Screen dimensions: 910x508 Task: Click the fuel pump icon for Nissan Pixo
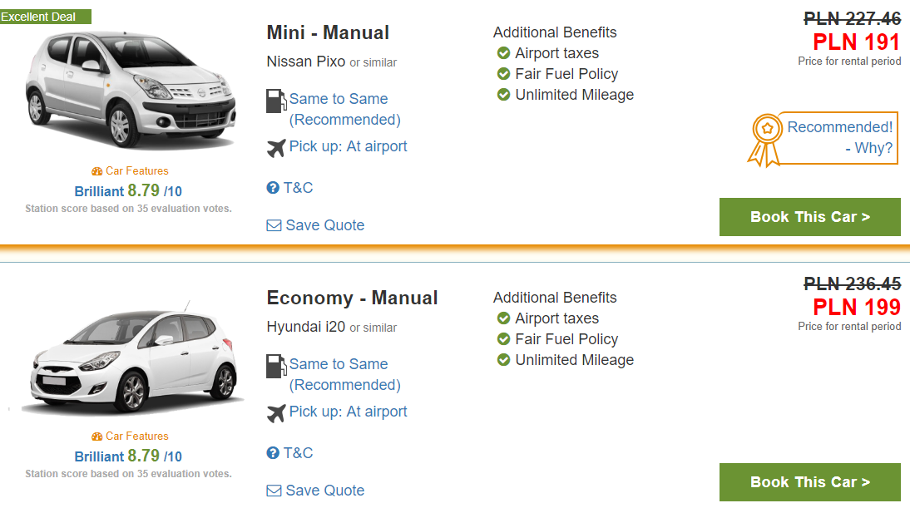[276, 101]
